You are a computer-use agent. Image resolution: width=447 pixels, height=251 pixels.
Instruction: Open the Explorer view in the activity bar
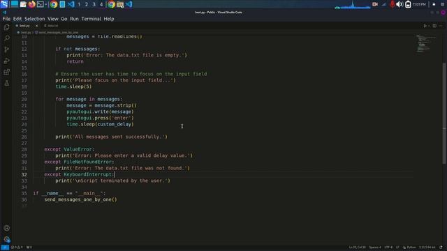point(6,27)
